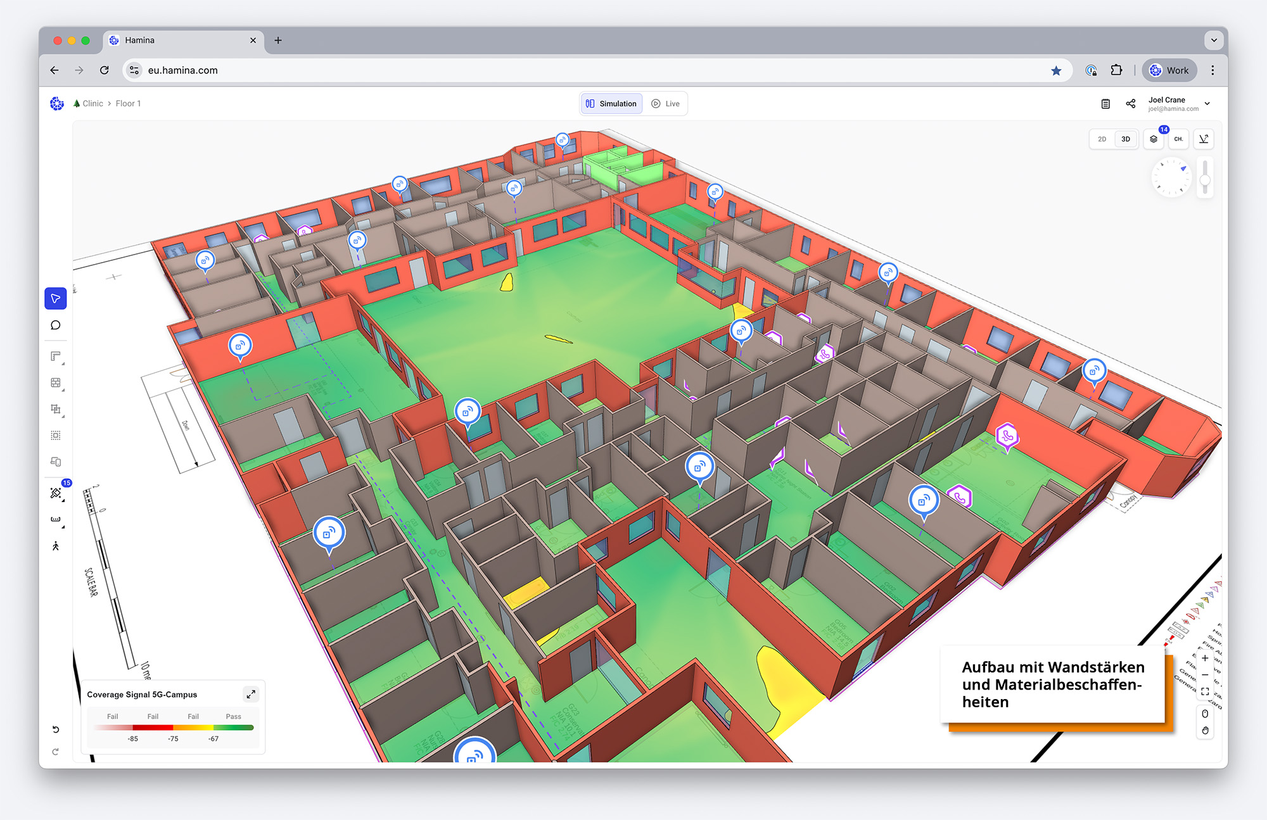This screenshot has width=1267, height=820.
Task: Activate the hand pan mode icon
Action: pyautogui.click(x=1205, y=730)
